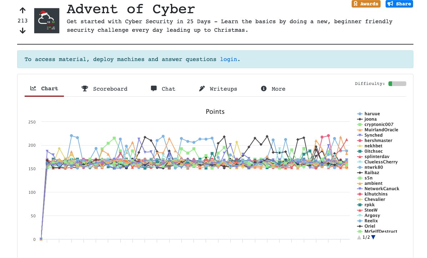Downvote the Advent of Cyber room

click(22, 31)
